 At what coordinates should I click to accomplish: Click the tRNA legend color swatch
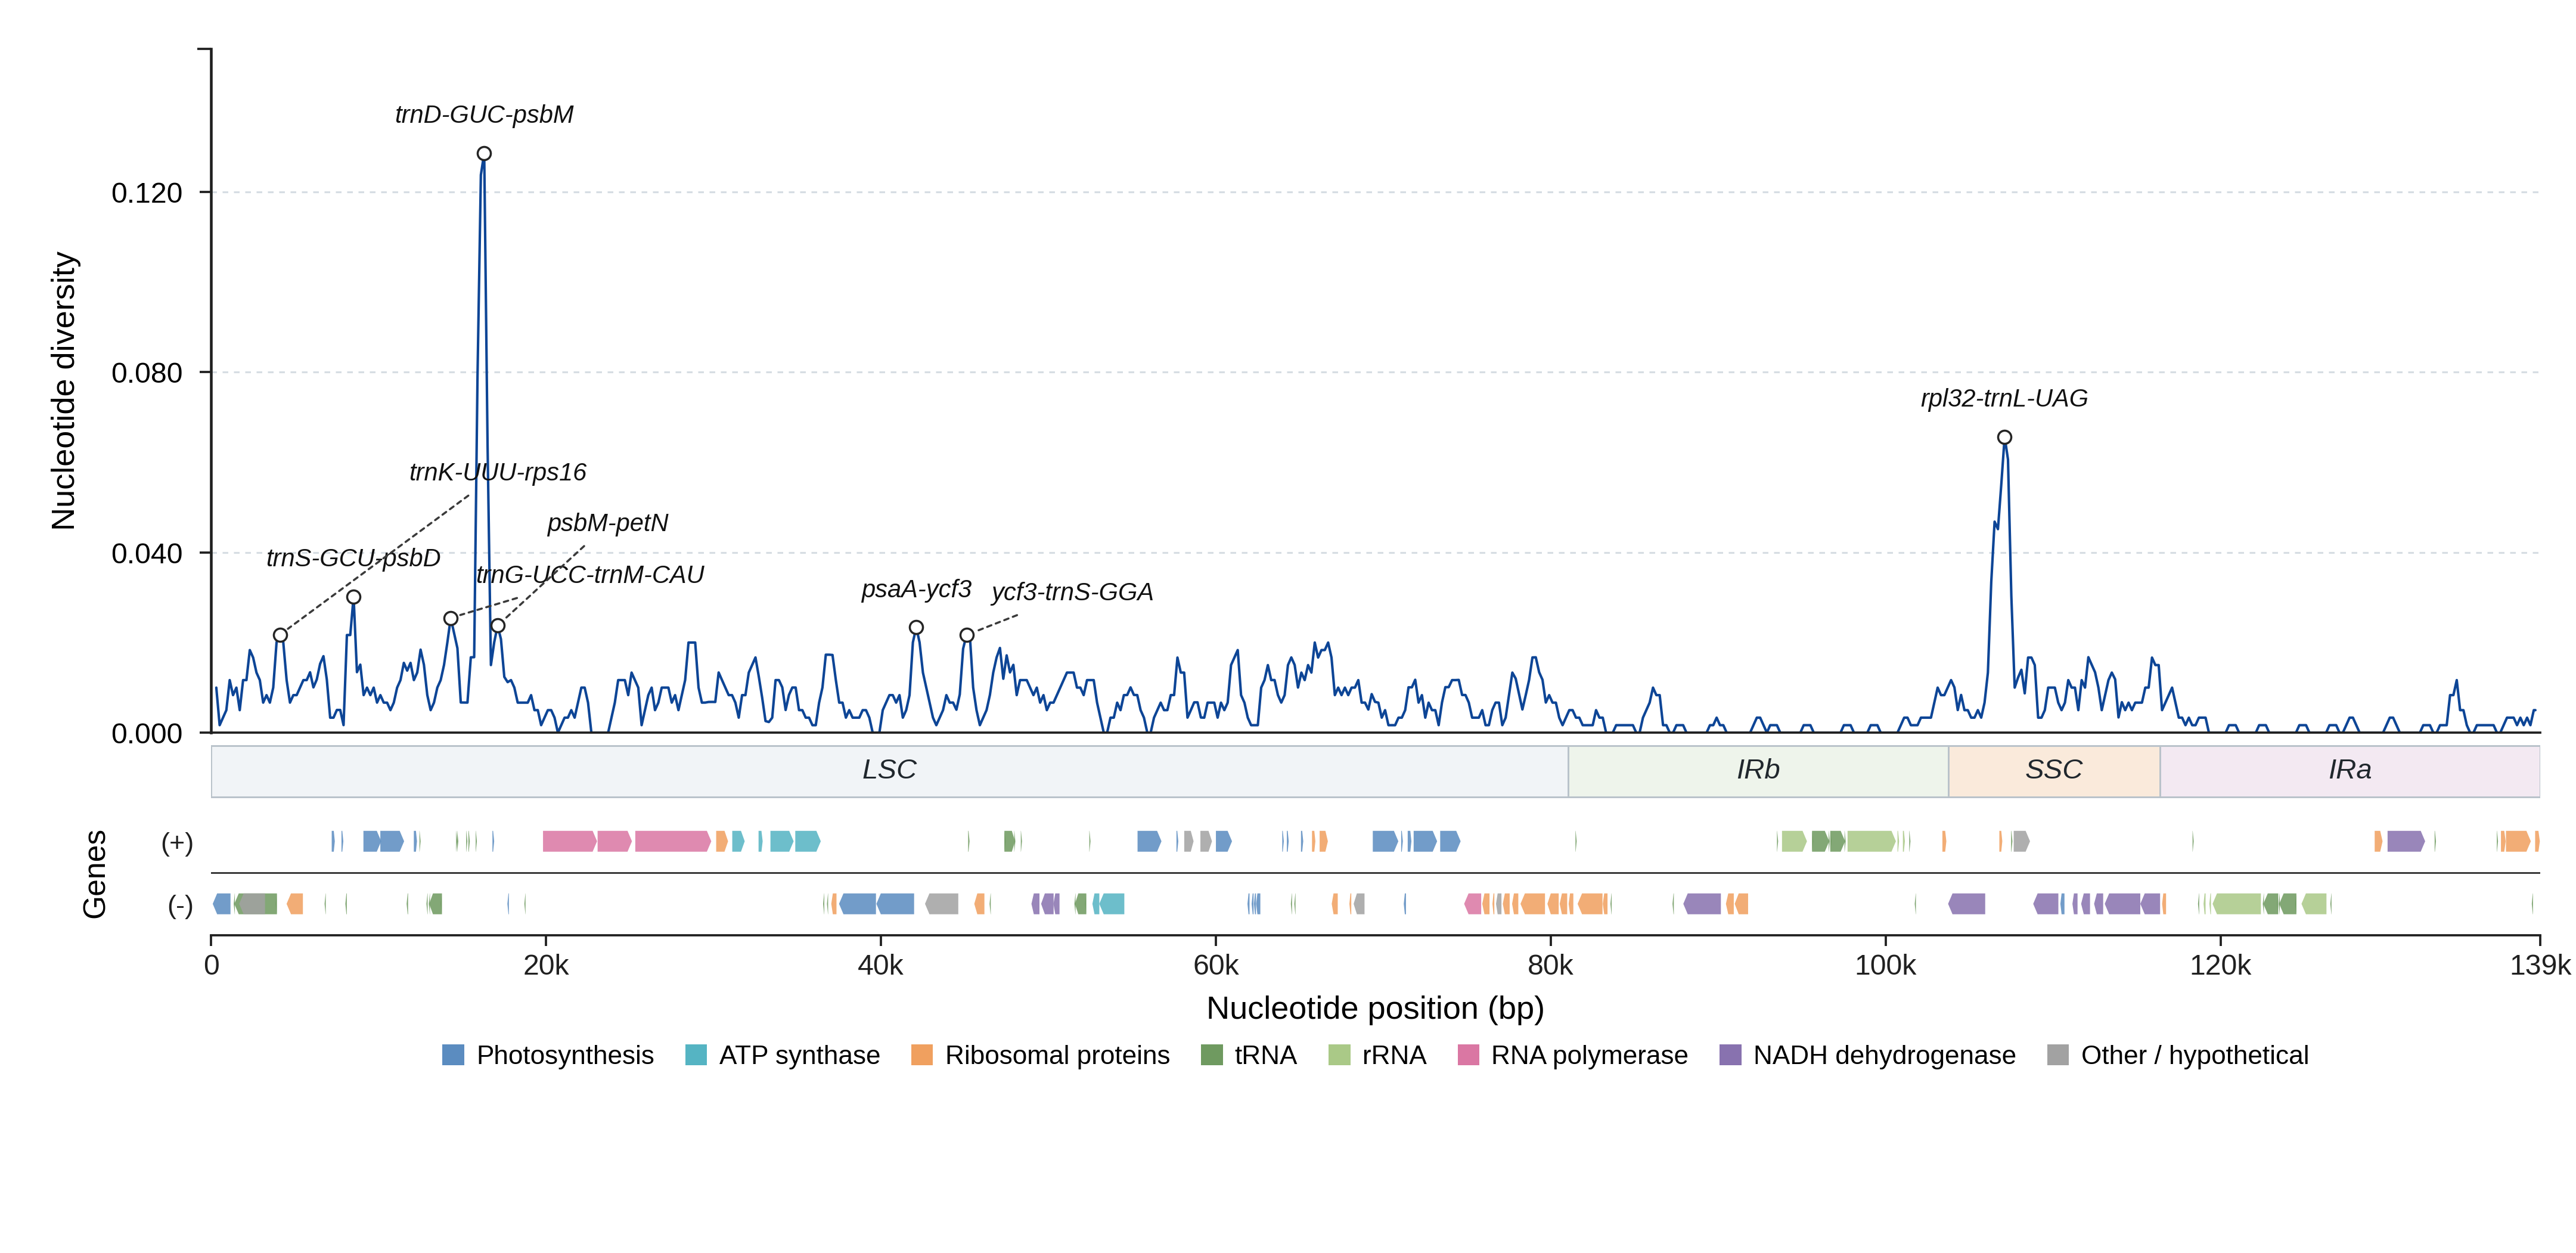tap(1211, 1055)
